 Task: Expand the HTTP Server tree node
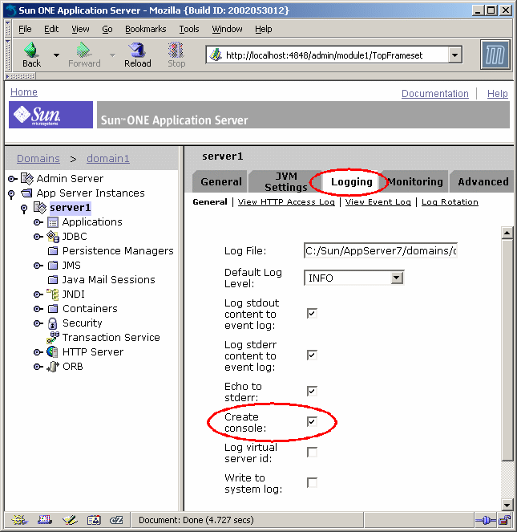[38, 352]
